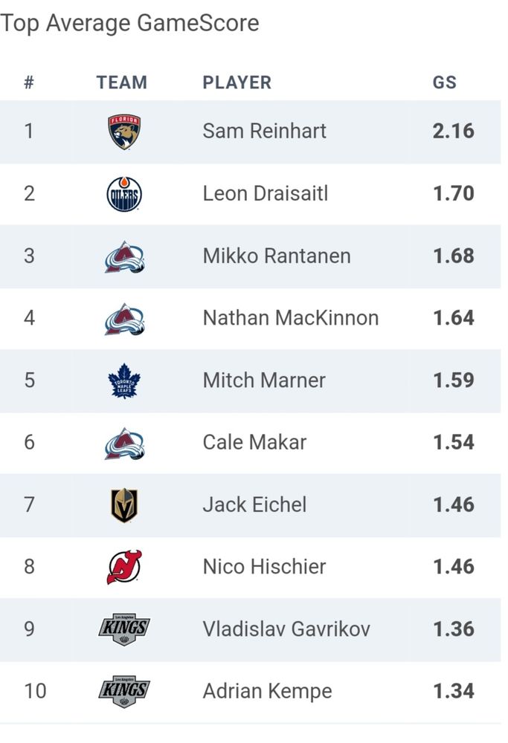Sort by the PLAYER column header
Image resolution: width=508 pixels, height=743 pixels.
237,82
